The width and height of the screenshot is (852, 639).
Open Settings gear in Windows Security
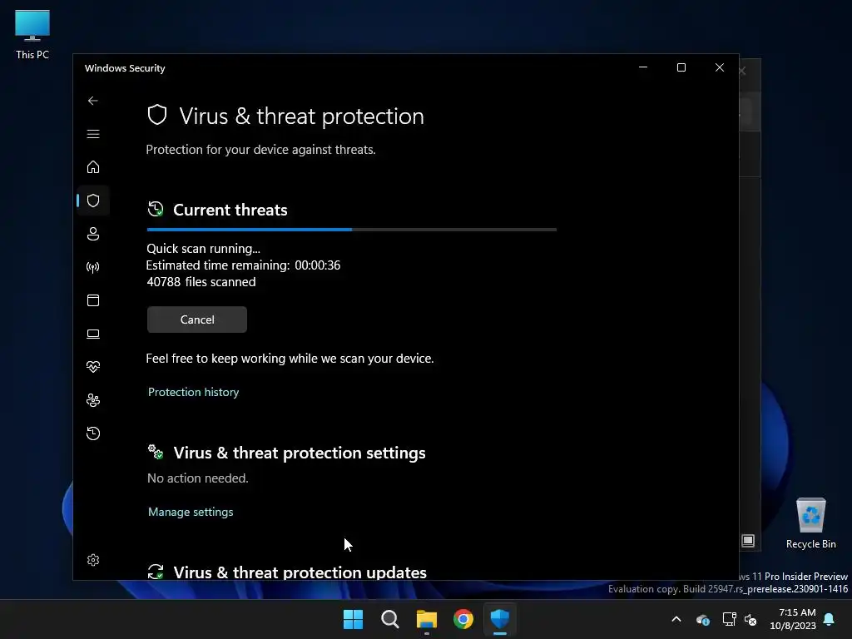coord(93,560)
